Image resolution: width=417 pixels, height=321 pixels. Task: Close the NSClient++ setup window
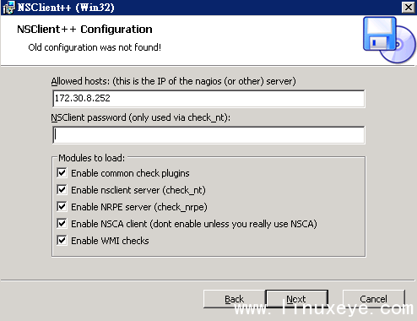[408, 7]
